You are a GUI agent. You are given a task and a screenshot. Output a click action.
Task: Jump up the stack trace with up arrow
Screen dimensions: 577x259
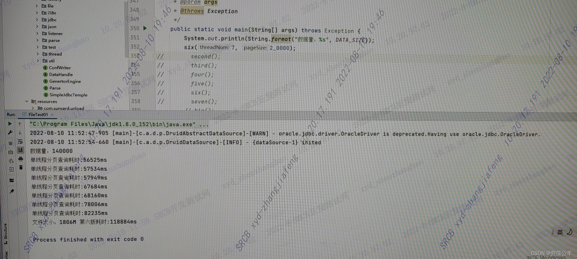click(20, 124)
